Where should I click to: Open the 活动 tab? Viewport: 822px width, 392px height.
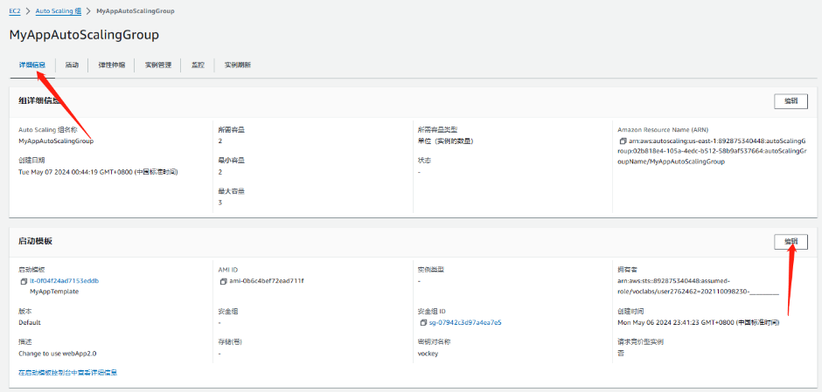[72, 65]
